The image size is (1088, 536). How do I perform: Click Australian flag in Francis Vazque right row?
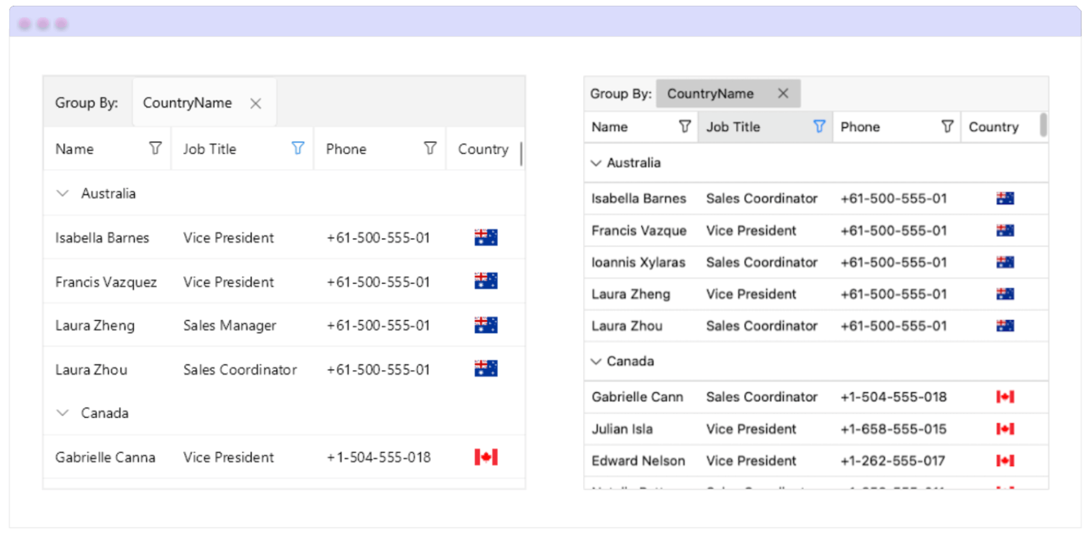click(x=1005, y=230)
